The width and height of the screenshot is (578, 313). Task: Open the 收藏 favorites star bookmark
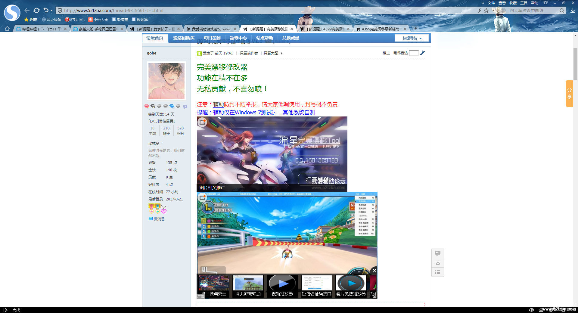click(x=30, y=20)
